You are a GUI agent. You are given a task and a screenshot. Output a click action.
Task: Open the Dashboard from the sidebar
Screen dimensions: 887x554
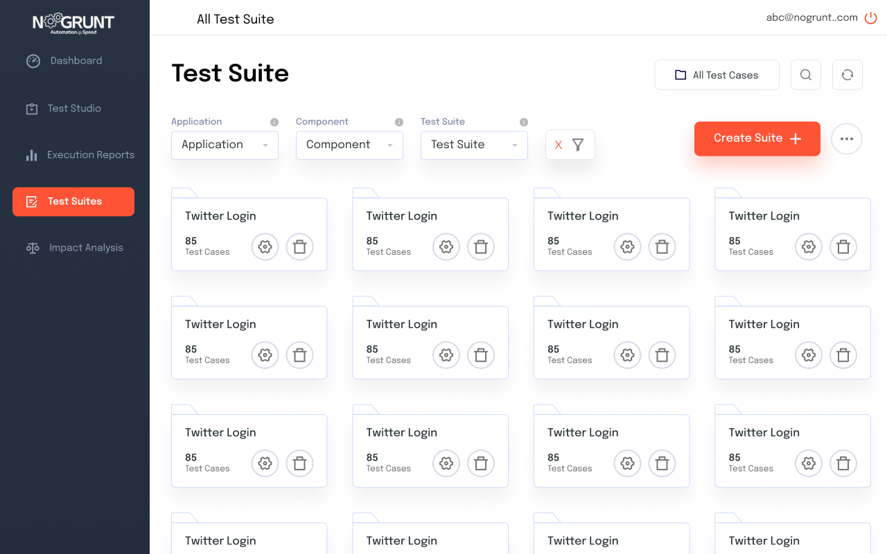[76, 60]
